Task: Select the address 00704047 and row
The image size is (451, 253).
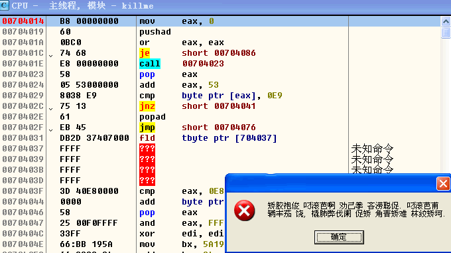Action: pos(113,223)
